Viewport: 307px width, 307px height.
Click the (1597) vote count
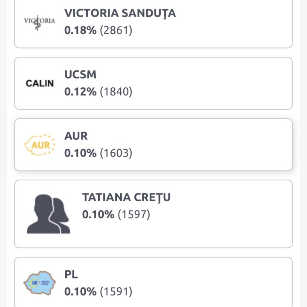(134, 215)
